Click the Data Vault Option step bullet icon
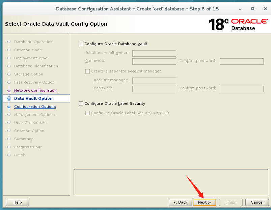Image resolution: width=271 pixels, height=210 pixels. pyautogui.click(x=9, y=98)
